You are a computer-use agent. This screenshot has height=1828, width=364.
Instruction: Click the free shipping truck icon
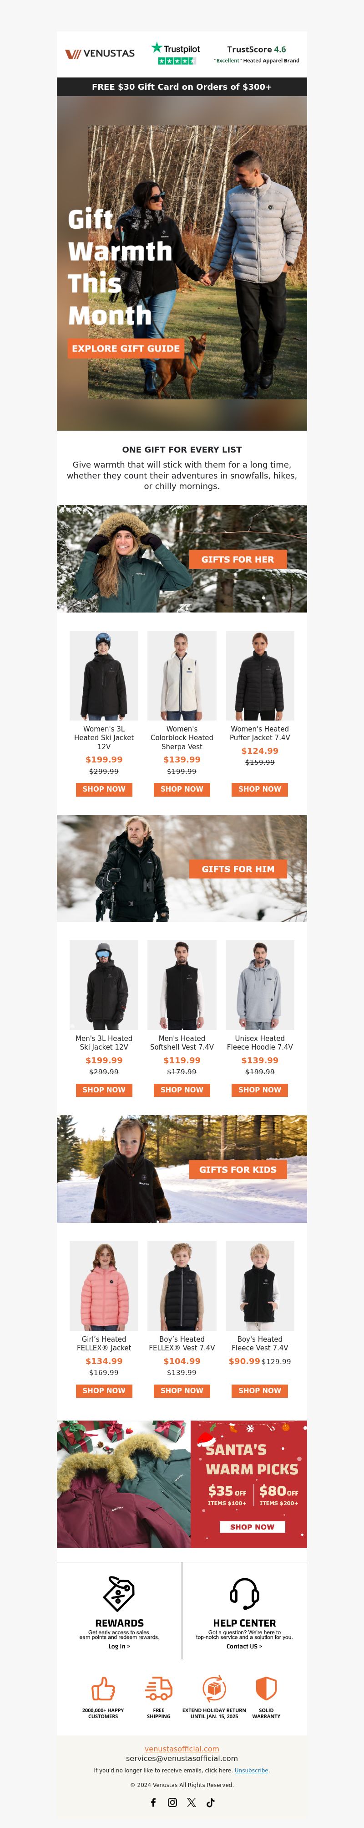click(x=159, y=1688)
